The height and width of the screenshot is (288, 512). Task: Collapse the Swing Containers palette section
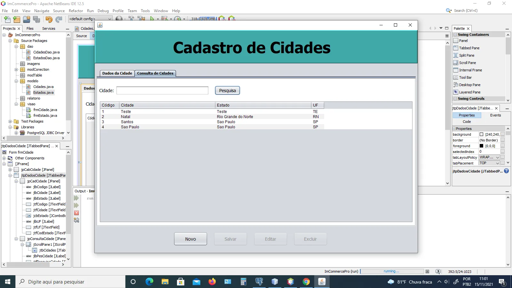point(455,35)
